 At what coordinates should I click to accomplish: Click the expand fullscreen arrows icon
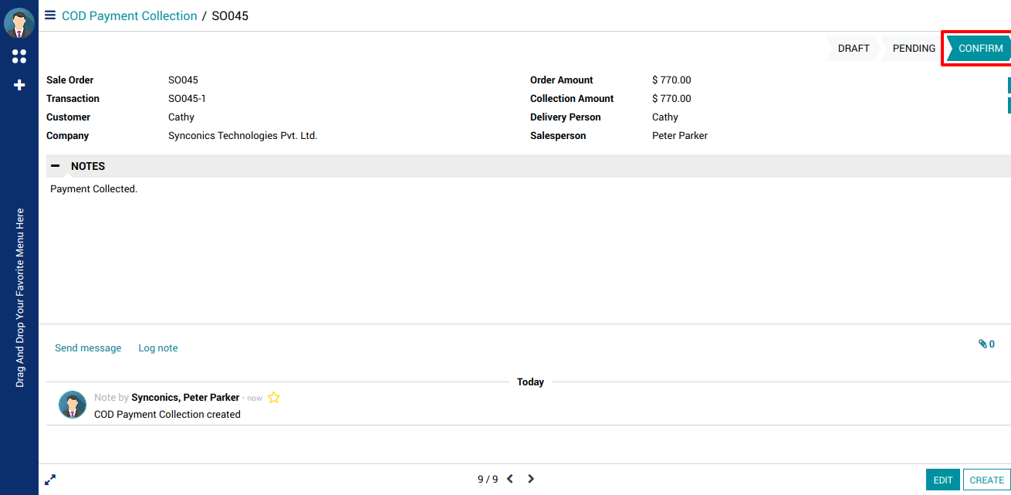tap(50, 480)
